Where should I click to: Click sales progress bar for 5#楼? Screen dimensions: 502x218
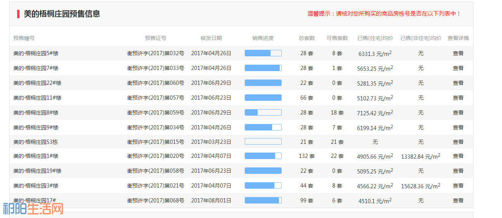[263, 53]
